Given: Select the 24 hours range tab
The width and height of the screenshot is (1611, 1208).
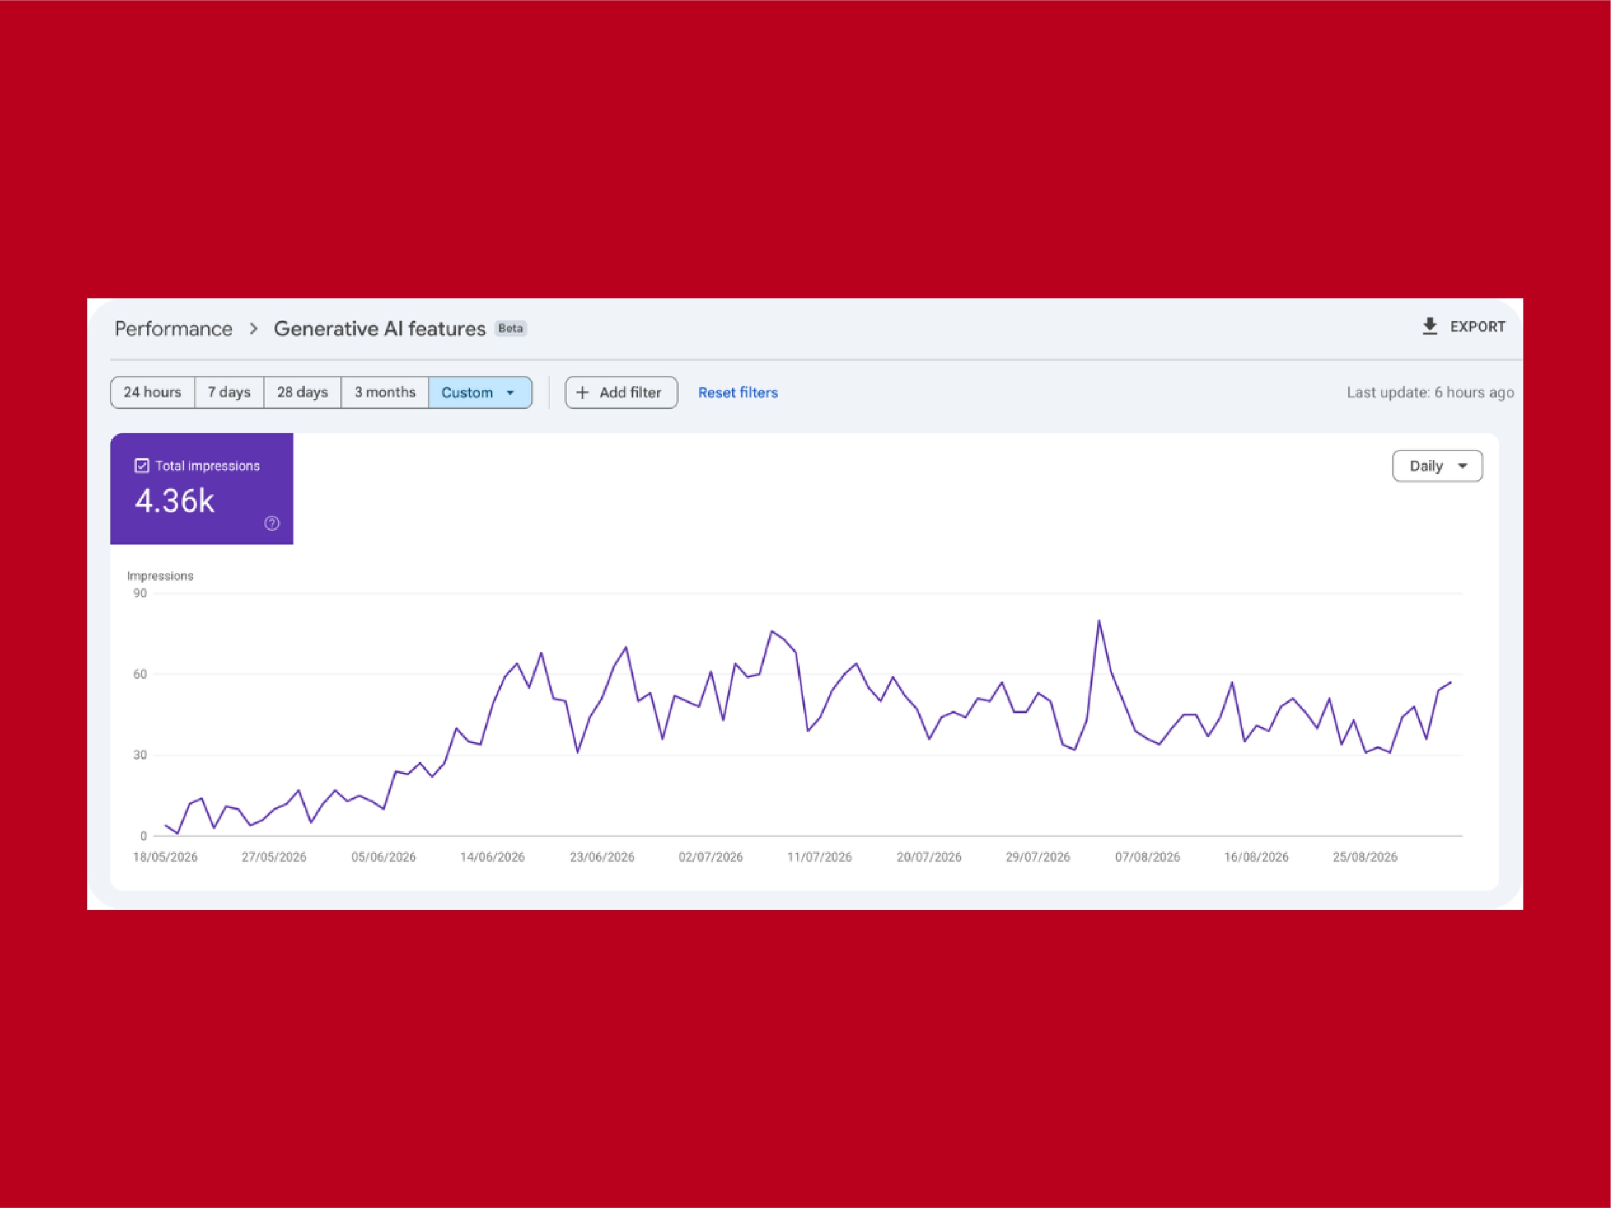Looking at the screenshot, I should [x=152, y=392].
